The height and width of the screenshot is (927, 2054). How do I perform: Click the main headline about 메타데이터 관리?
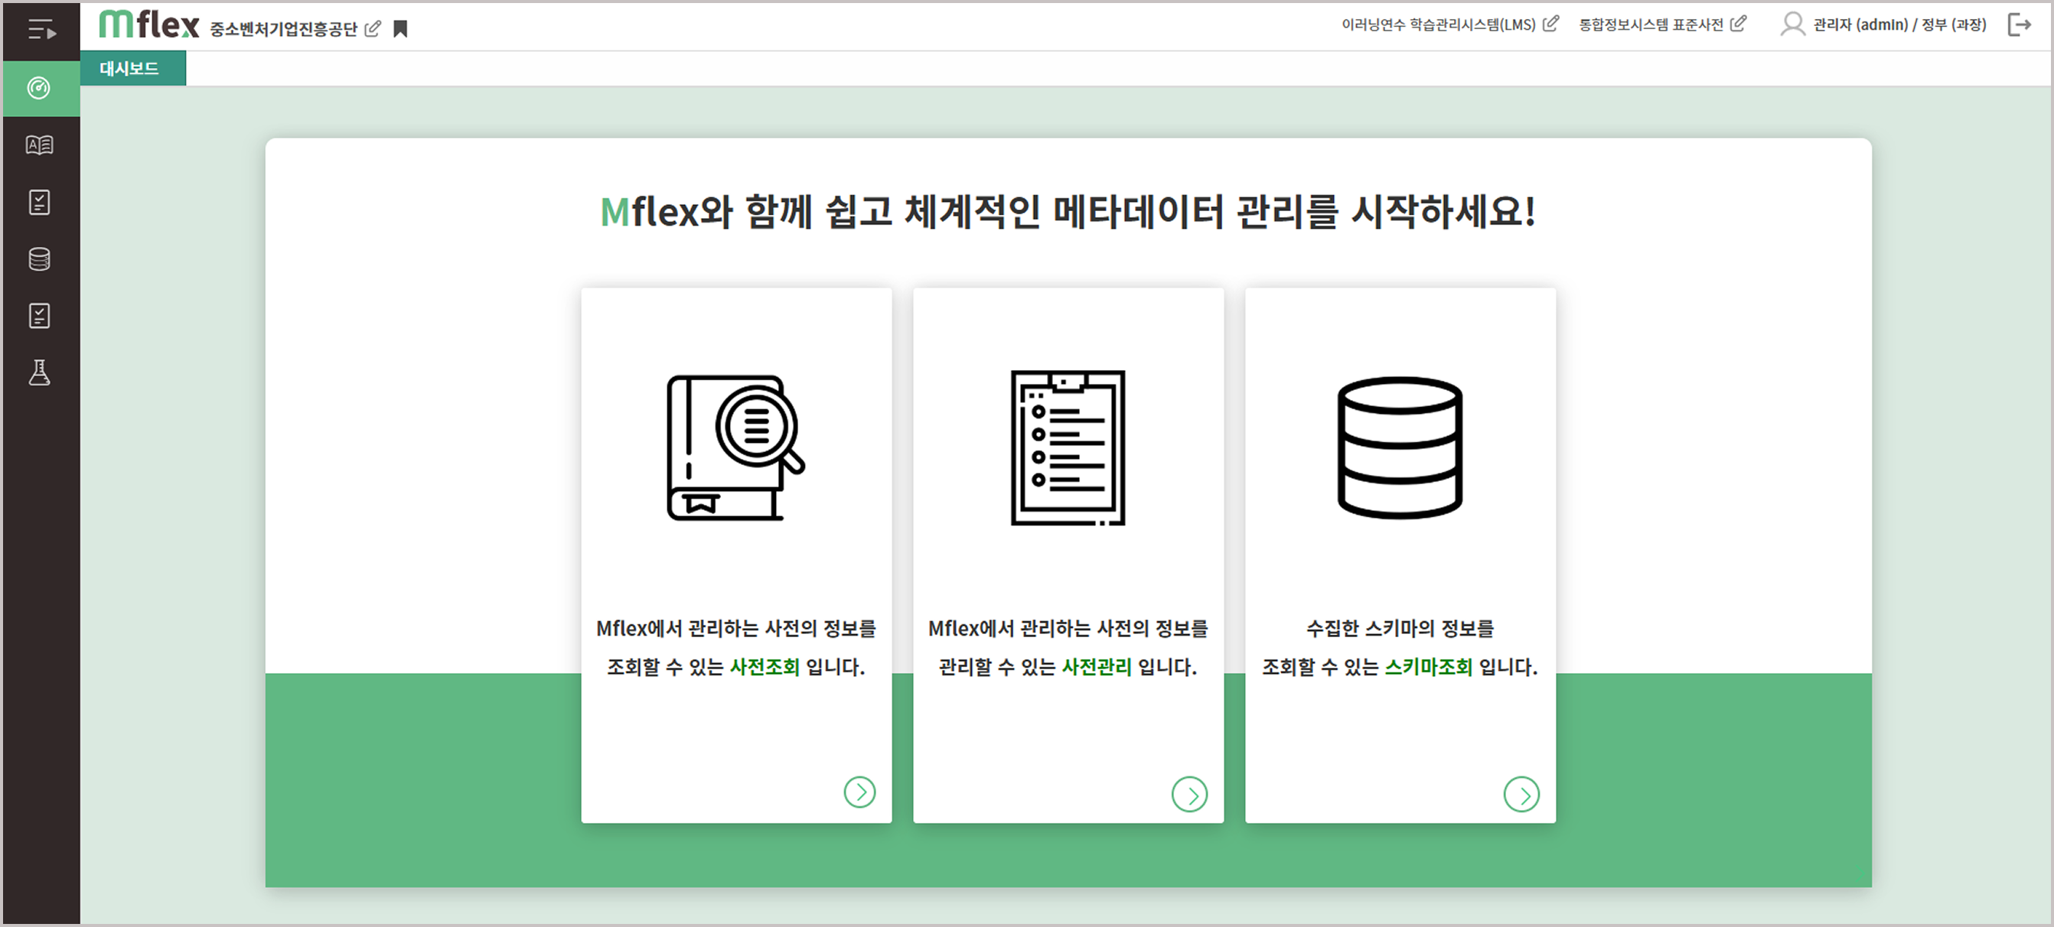(x=1068, y=212)
